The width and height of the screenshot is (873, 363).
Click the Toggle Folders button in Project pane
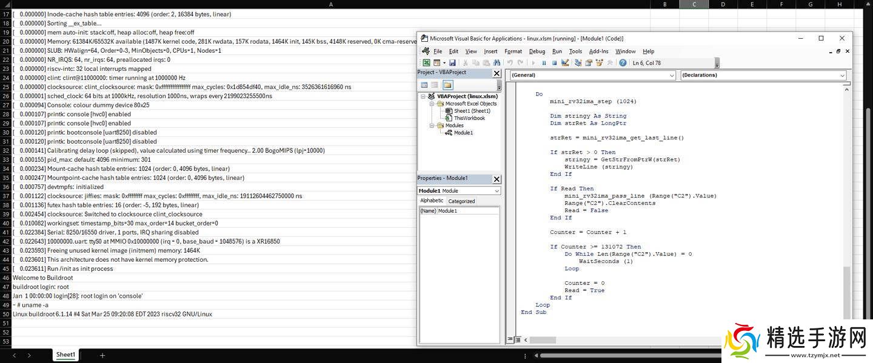[x=447, y=85]
